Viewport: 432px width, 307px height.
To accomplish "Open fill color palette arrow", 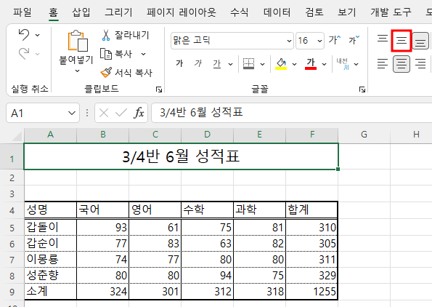I will coord(294,64).
